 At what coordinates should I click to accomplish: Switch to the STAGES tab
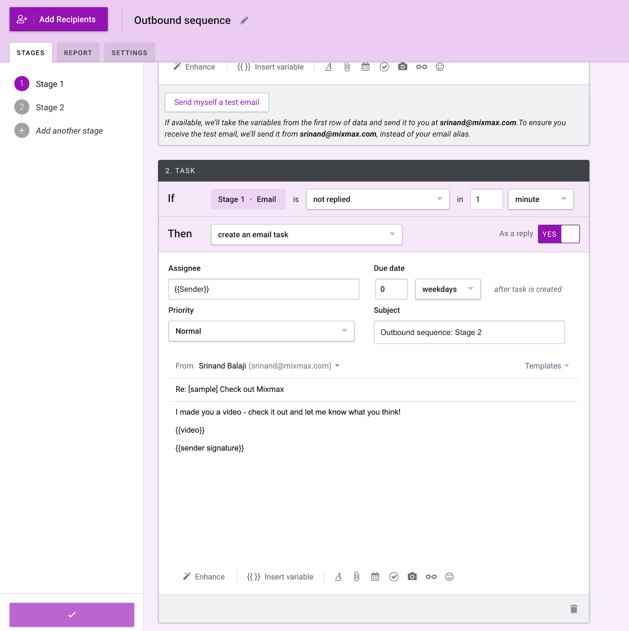(31, 52)
